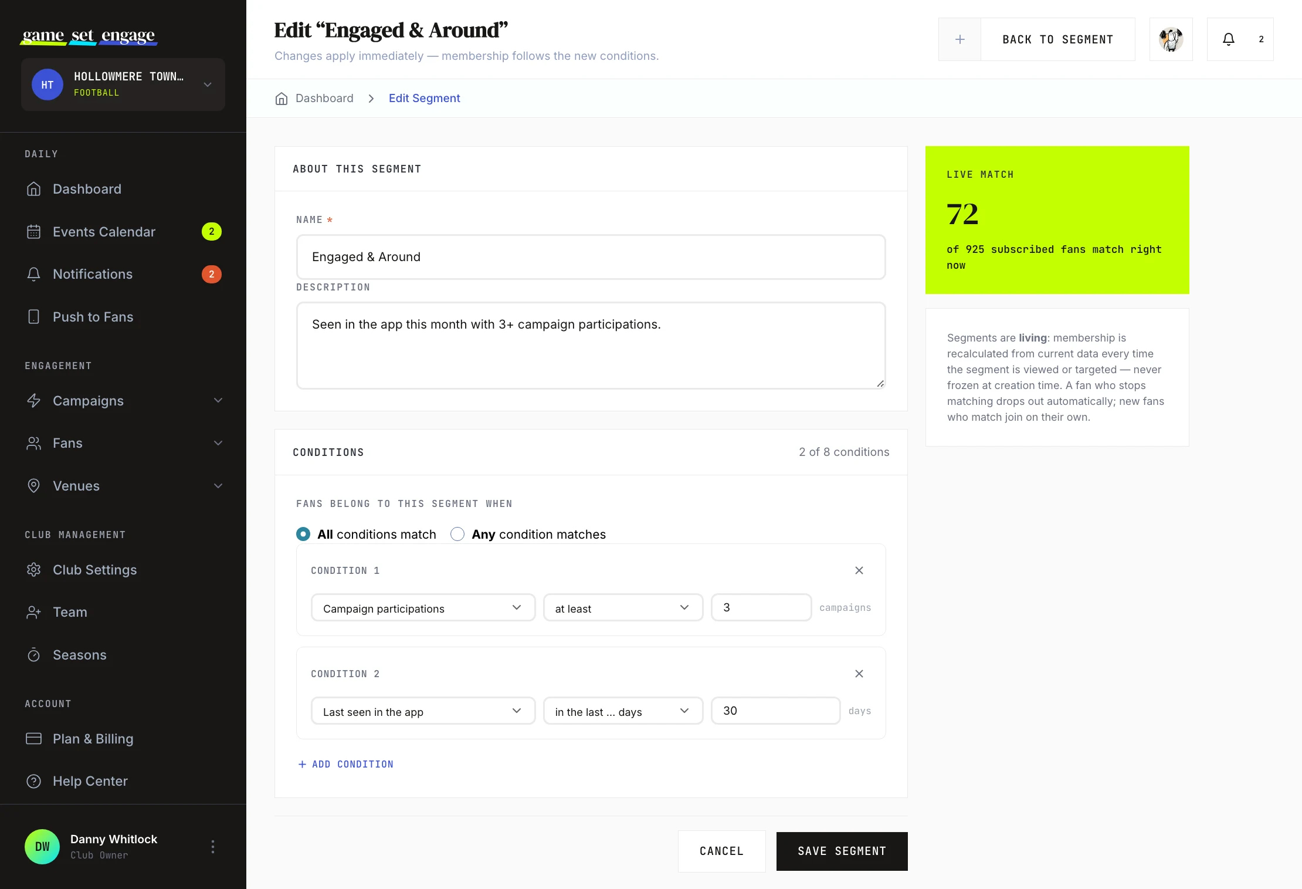
Task: Expand the Campaigns sidebar section
Action: (x=123, y=401)
